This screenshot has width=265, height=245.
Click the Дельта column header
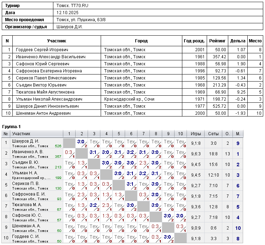[237, 41]
